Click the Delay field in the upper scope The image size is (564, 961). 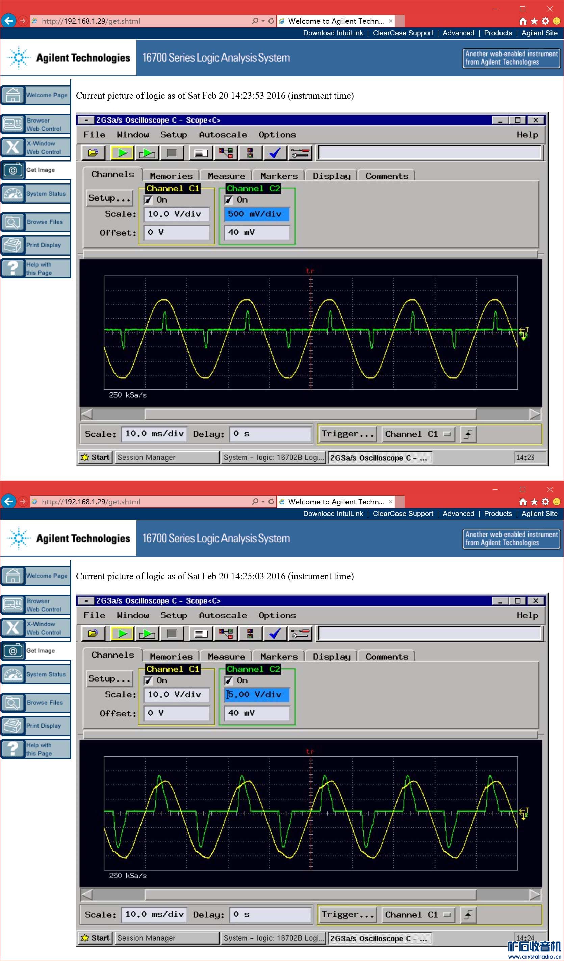(270, 434)
